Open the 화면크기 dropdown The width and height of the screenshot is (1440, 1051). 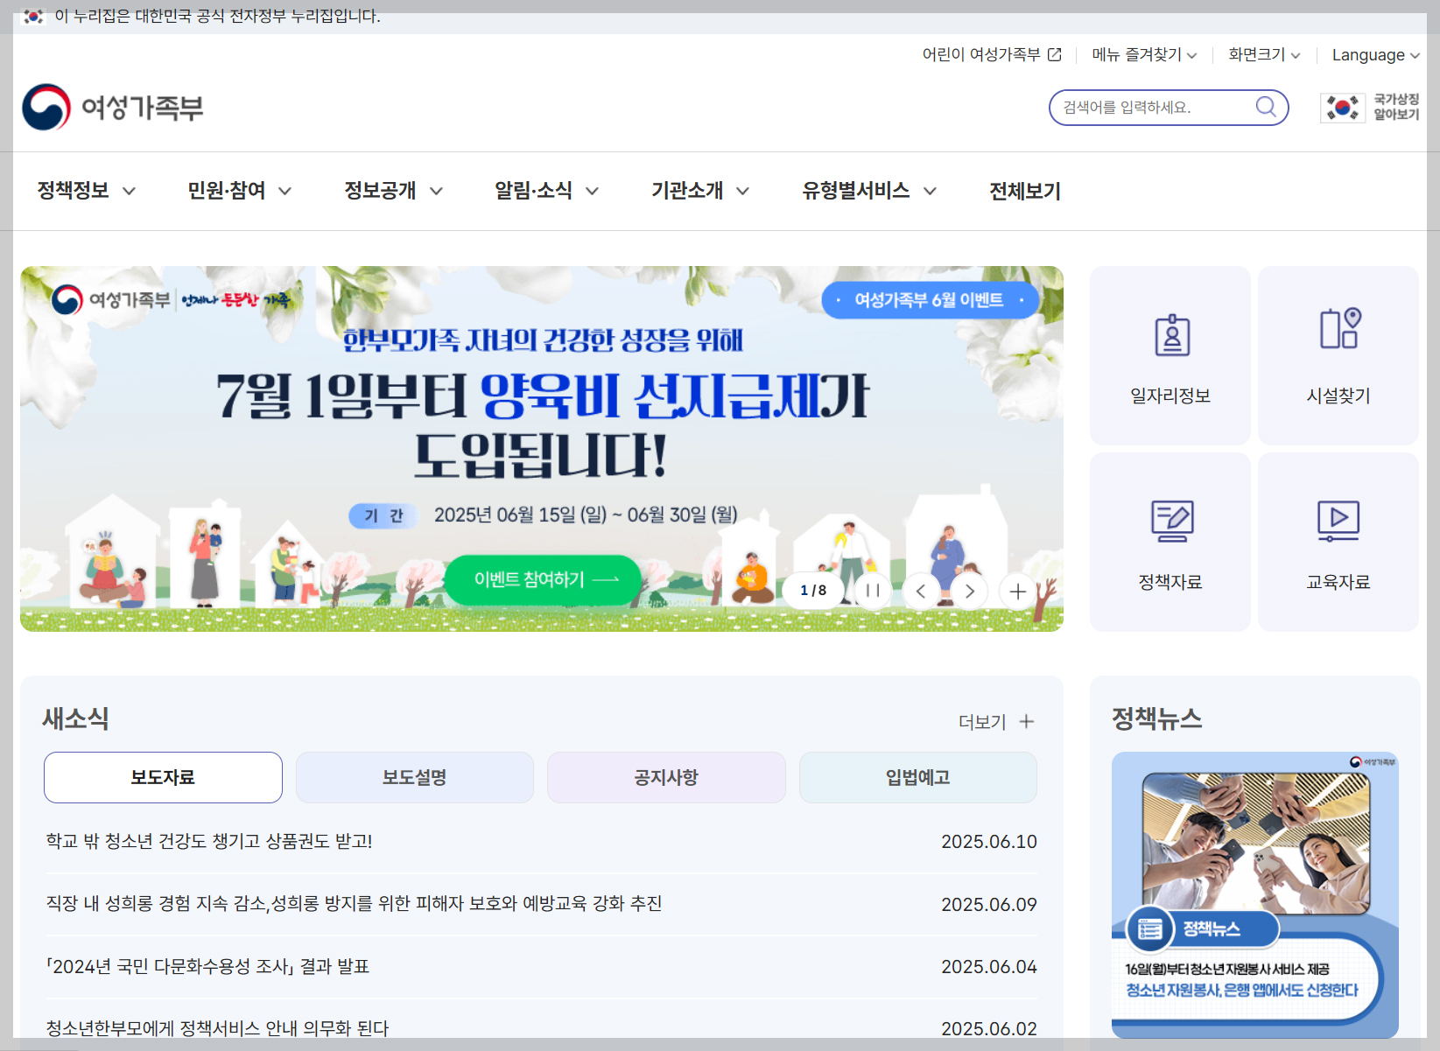[x=1263, y=54]
